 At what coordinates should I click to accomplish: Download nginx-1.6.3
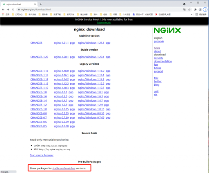(x=61, y=96)
